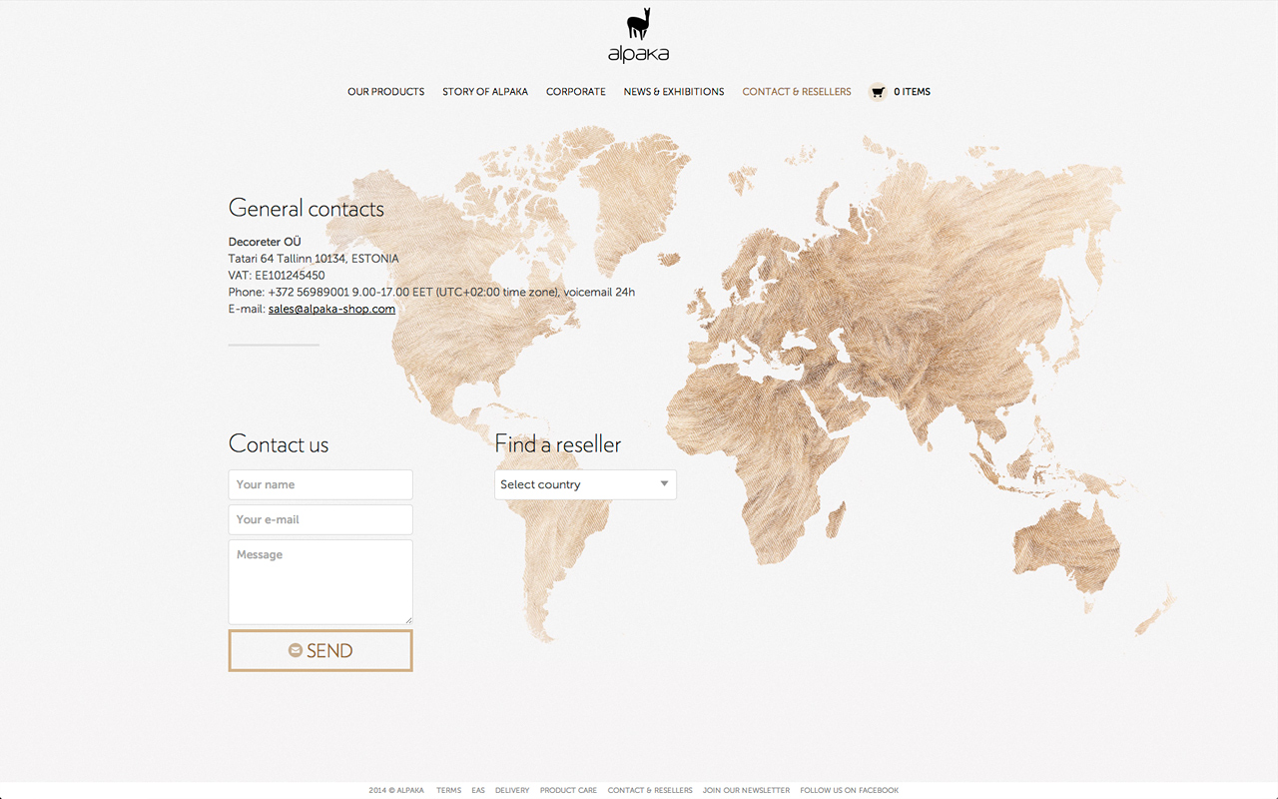The height and width of the screenshot is (799, 1278).
Task: Select Contact & Resellers in top navigation
Action: point(797,92)
